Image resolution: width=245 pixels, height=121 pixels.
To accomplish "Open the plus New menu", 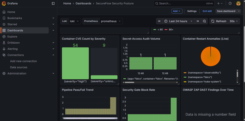I will 220,3.
